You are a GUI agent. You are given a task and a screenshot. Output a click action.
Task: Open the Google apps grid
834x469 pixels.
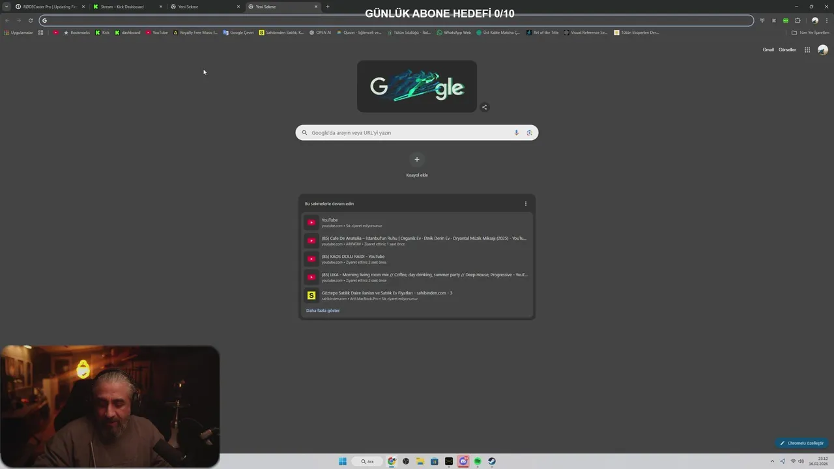tap(807, 50)
